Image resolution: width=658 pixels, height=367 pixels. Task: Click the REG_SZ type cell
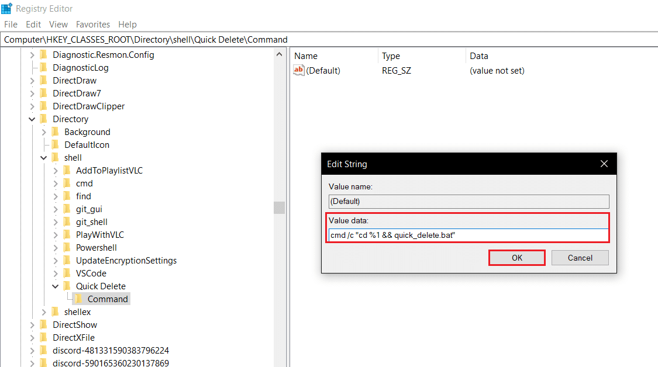click(397, 71)
